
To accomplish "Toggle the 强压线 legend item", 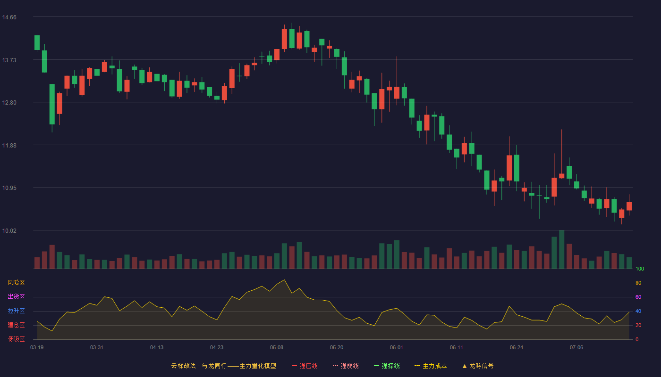I will coord(305,366).
